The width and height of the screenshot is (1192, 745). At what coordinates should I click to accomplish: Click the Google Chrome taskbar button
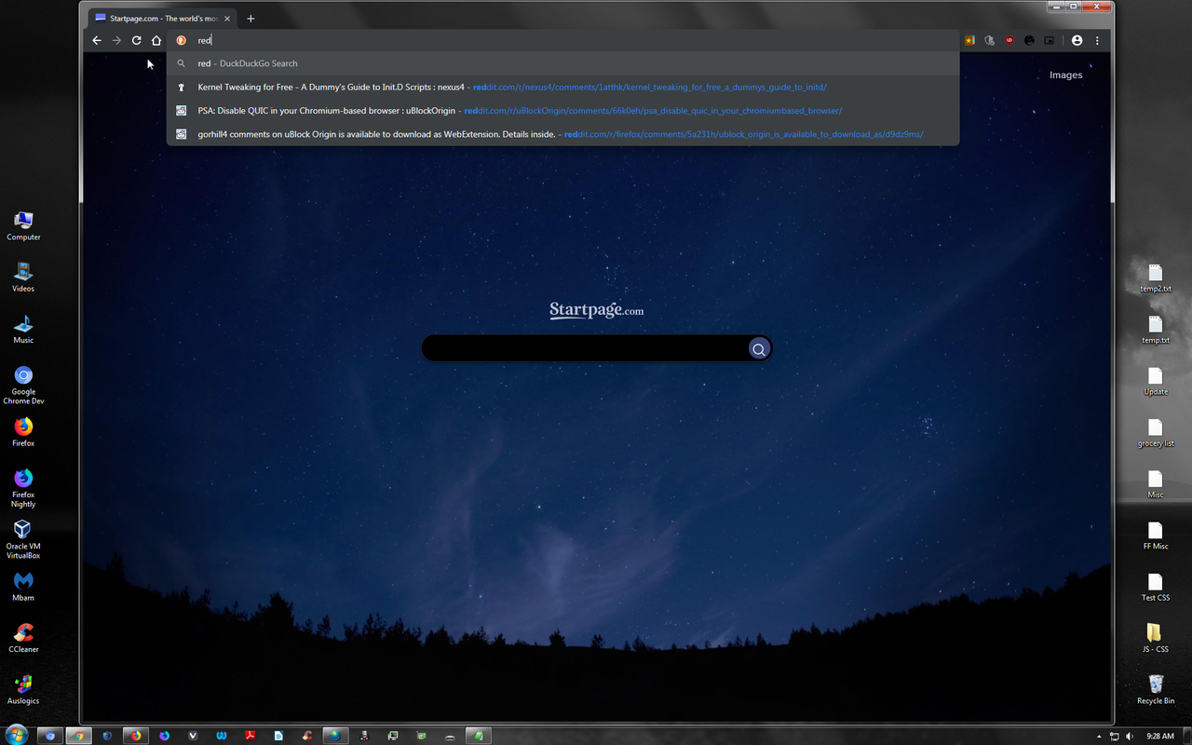[78, 736]
